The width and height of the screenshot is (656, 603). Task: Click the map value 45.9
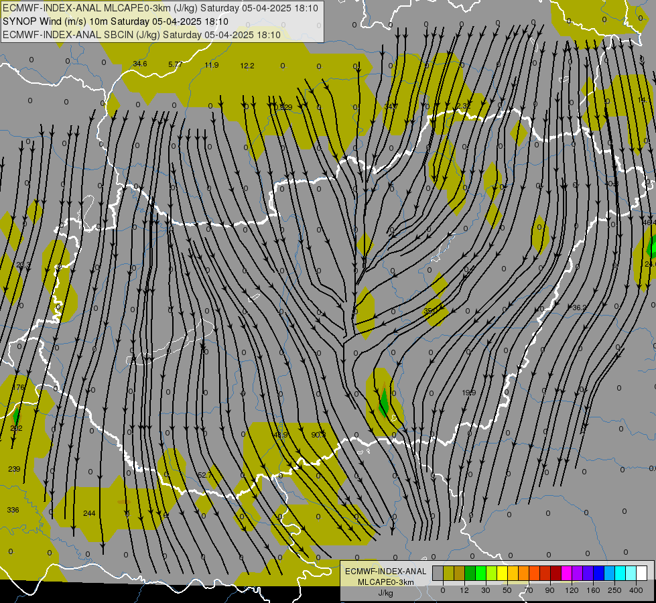[x=281, y=435]
